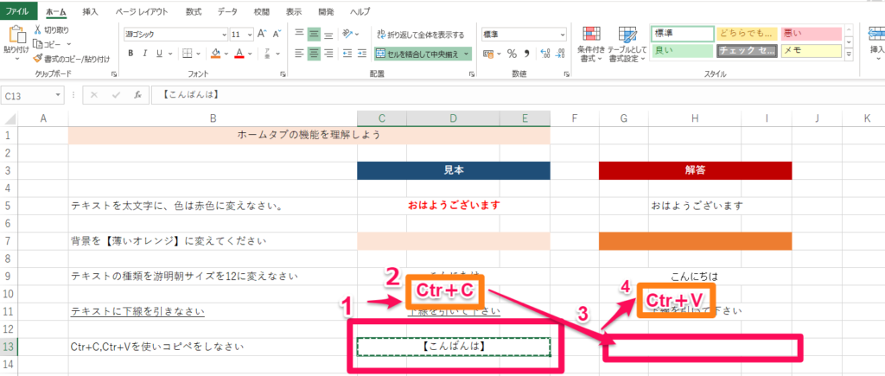885x376 pixels.
Task: Open the 数式 (Formulas) ribbon tab
Action: tap(194, 12)
